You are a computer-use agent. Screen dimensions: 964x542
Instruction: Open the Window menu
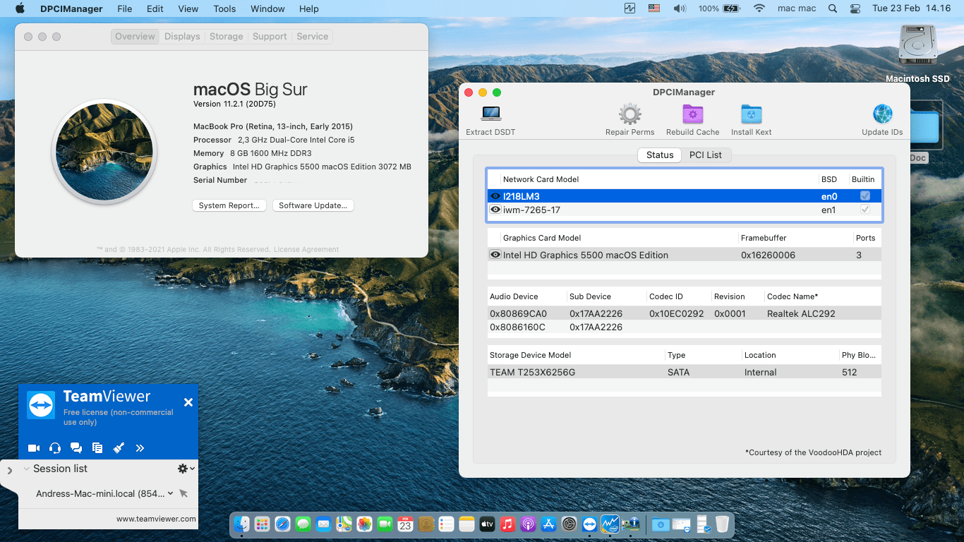267,8
